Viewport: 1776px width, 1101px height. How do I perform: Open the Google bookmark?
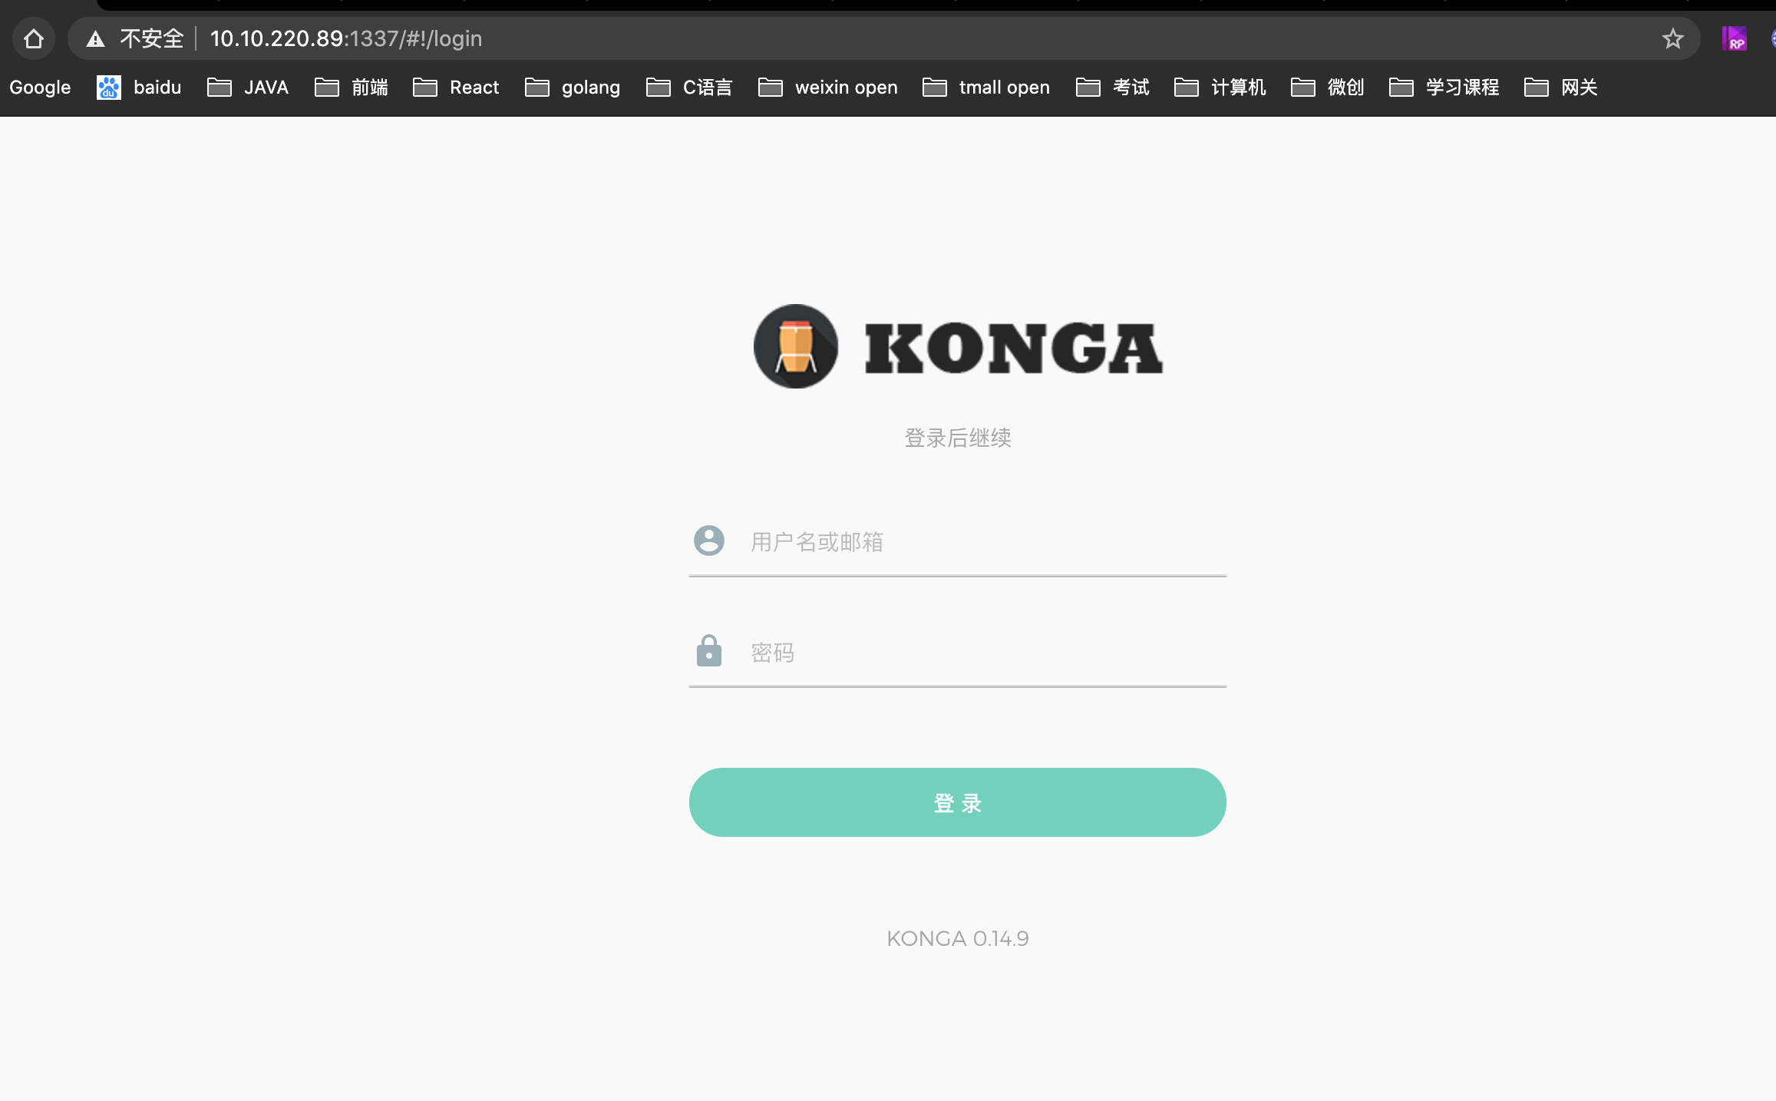tap(40, 88)
